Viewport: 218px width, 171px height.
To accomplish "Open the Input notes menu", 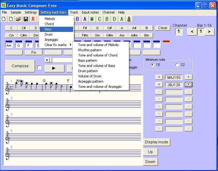I will pos(90,12).
